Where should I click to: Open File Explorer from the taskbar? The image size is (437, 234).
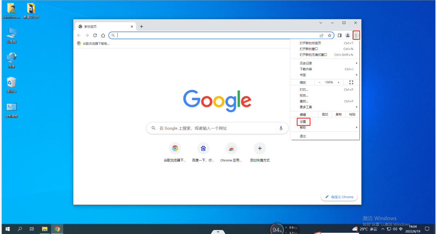44,229
